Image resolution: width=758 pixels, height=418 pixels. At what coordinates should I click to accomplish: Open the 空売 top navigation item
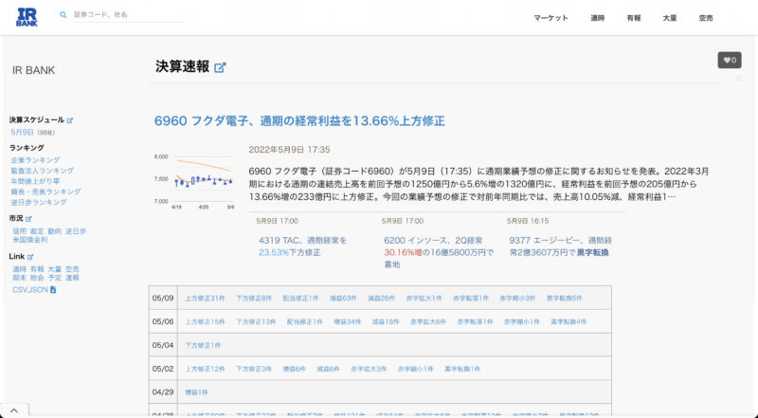(x=706, y=18)
